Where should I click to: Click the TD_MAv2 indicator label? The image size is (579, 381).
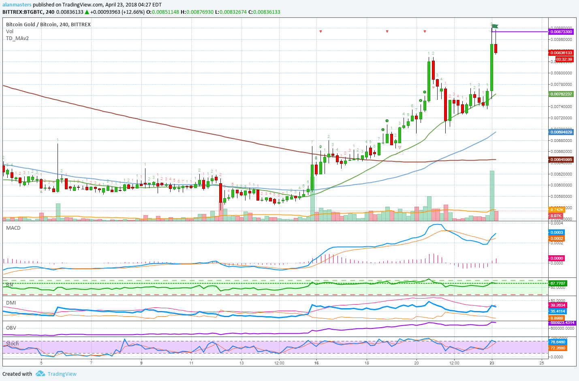17,38
